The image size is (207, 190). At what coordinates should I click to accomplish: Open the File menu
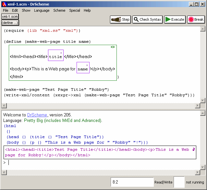coord(6,10)
